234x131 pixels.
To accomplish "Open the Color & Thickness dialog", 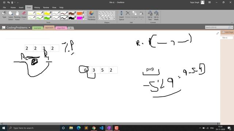I will pos(91,15).
